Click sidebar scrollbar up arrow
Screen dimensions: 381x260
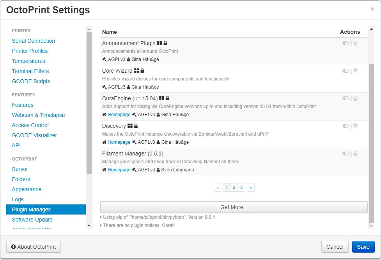pyautogui.click(x=89, y=29)
